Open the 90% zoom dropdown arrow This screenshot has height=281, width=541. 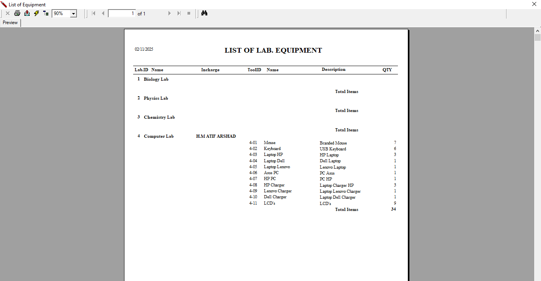73,14
